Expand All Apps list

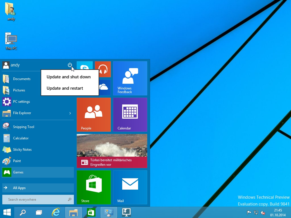pyautogui.click(x=19, y=188)
